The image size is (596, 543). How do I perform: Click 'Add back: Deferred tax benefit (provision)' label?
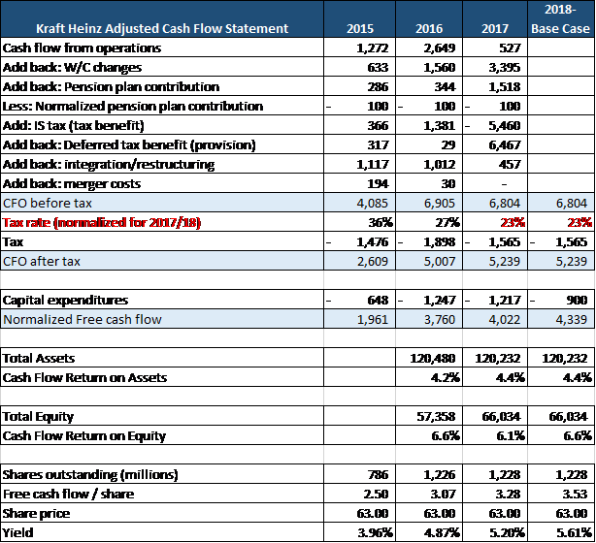point(129,144)
